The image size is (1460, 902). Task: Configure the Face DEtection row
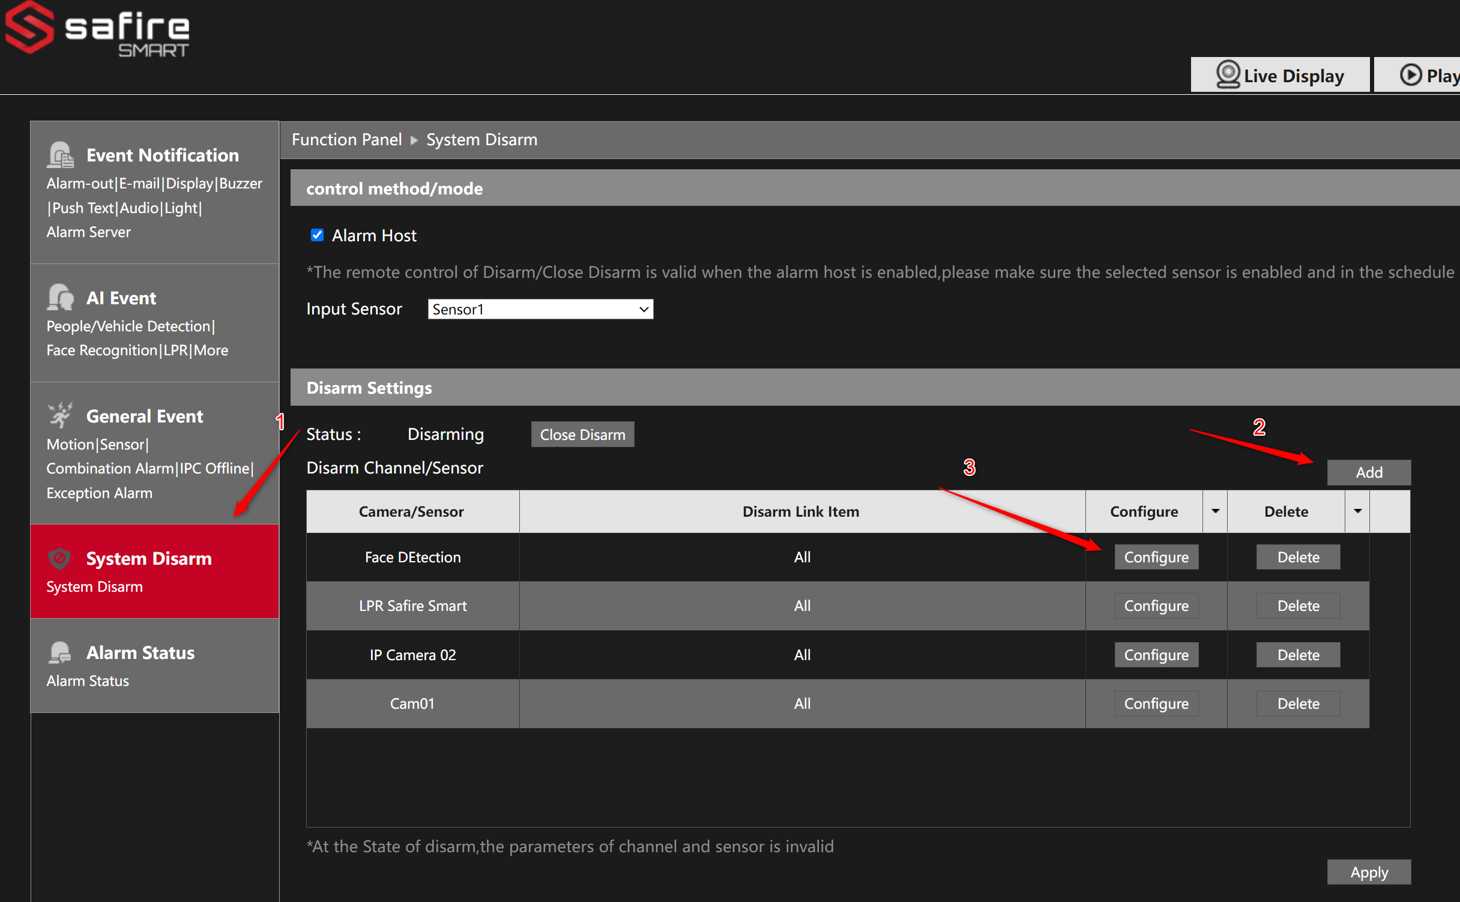1156,557
